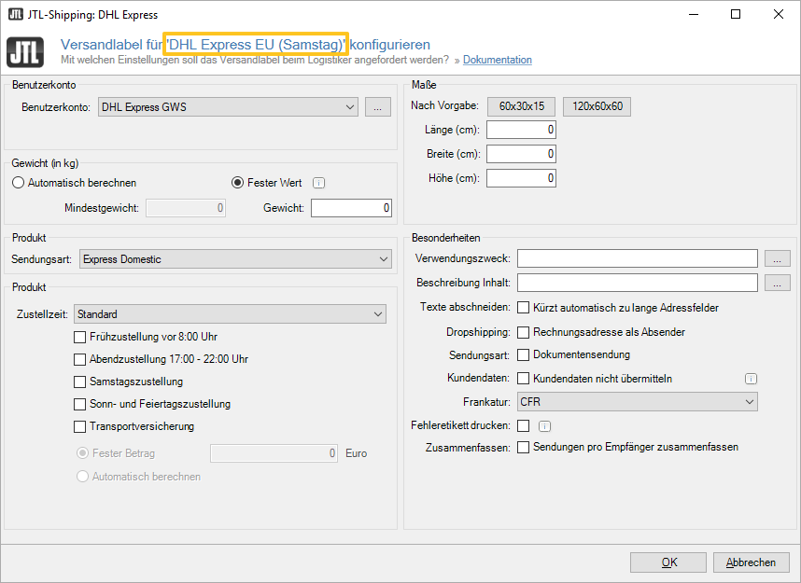The image size is (801, 583).
Task: Click the ellipsis button next to Benutzerkonto
Action: pyautogui.click(x=377, y=107)
